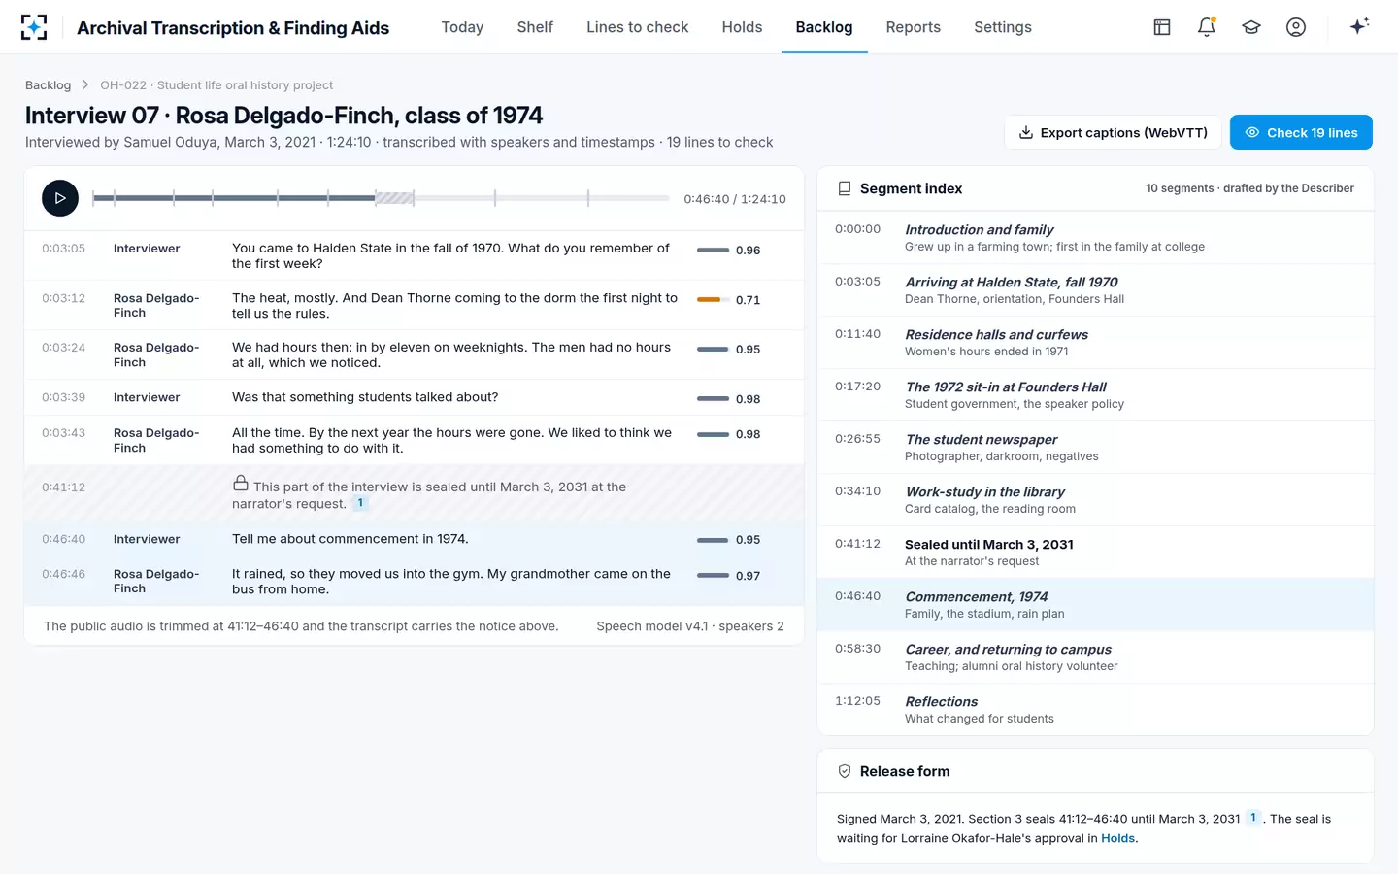Open the layout panel icon

click(1162, 27)
